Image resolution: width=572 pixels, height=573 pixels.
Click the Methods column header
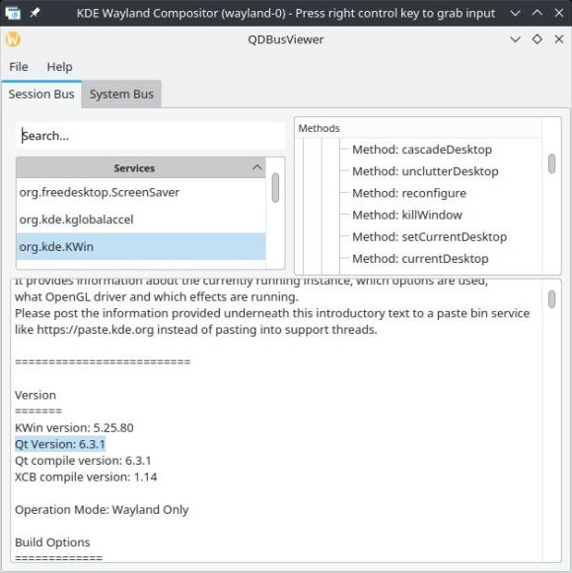coord(418,128)
